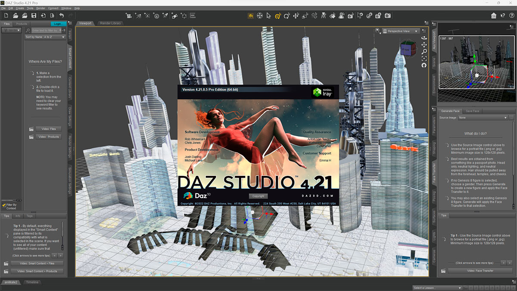Open the Render menu
Screen dimensions: 517x291
(41, 8)
